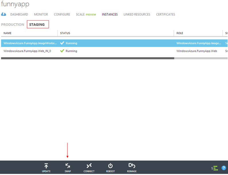Click the Swap deployments icon
The width and height of the screenshot is (228, 175).
point(68,166)
